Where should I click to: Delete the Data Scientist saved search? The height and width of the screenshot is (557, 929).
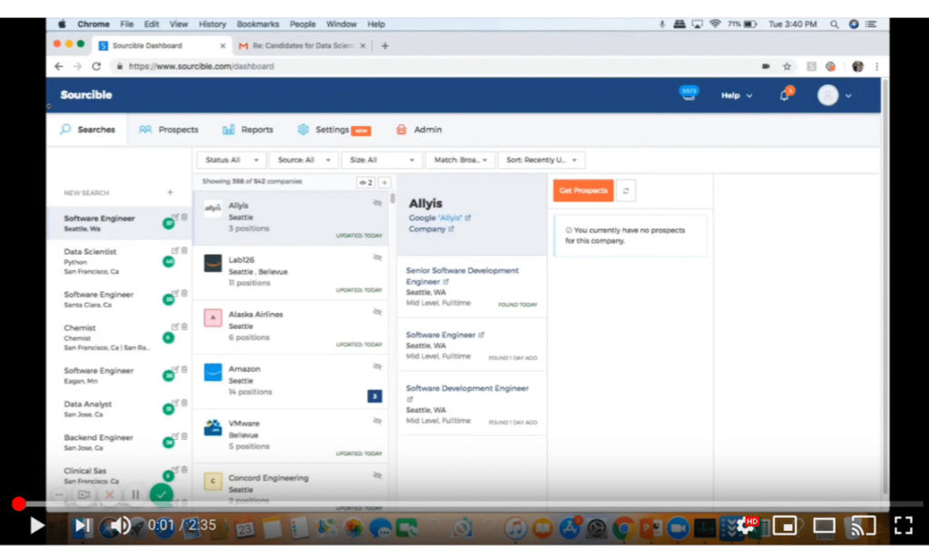point(184,250)
